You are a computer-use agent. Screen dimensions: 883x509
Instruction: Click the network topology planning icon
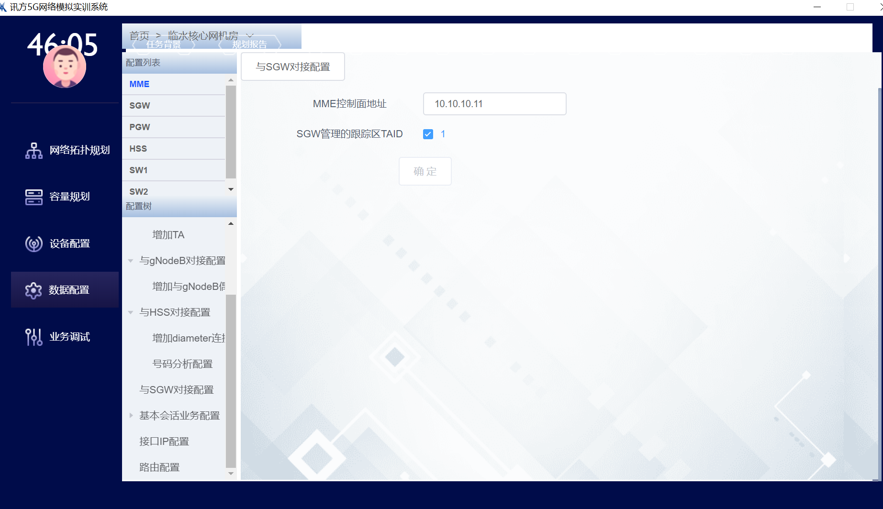34,150
